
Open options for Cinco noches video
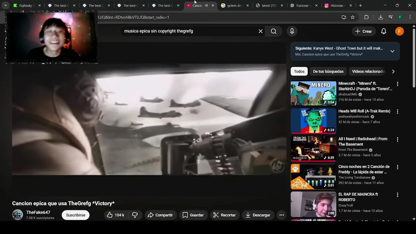pos(397,167)
